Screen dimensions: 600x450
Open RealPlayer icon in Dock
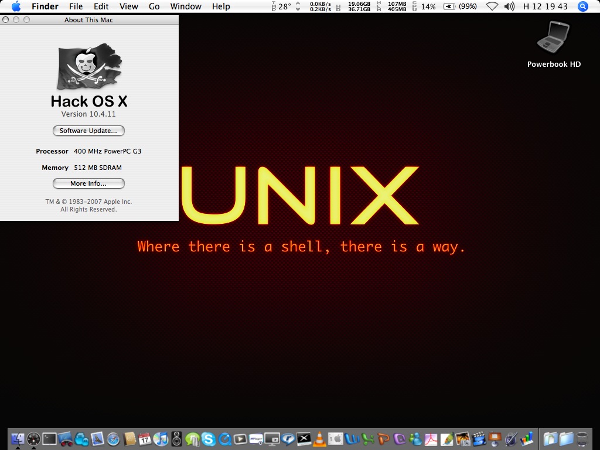288,439
